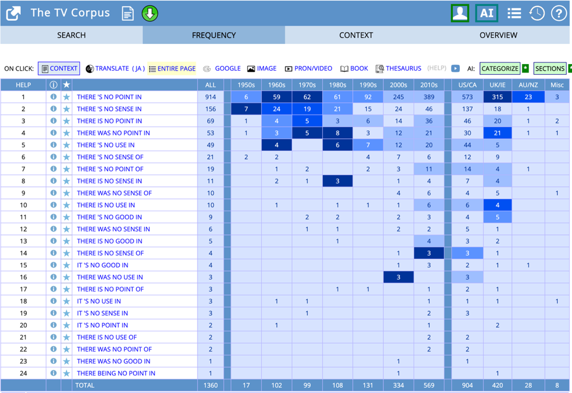Click the 914 total for row 1
The image size is (572, 393).
tap(211, 97)
